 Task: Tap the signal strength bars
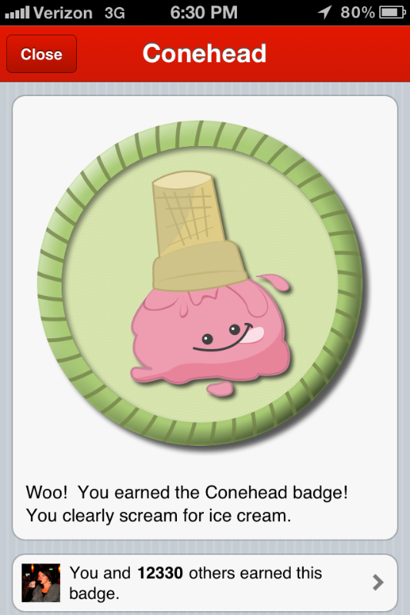[x=17, y=13]
